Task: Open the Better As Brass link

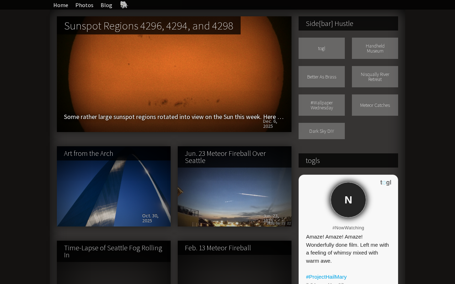Action: (322, 77)
